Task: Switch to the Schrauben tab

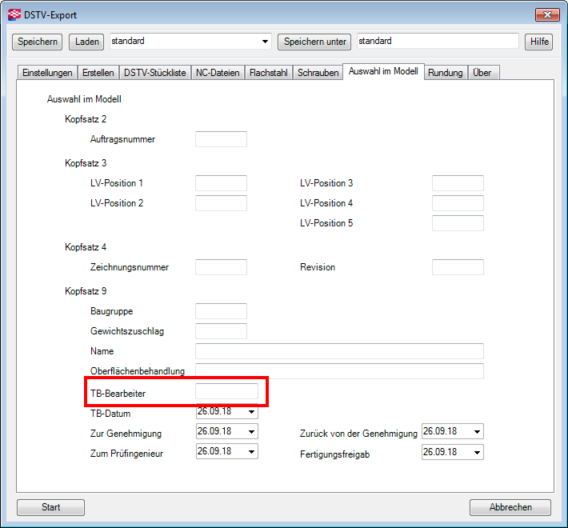Action: pos(318,73)
